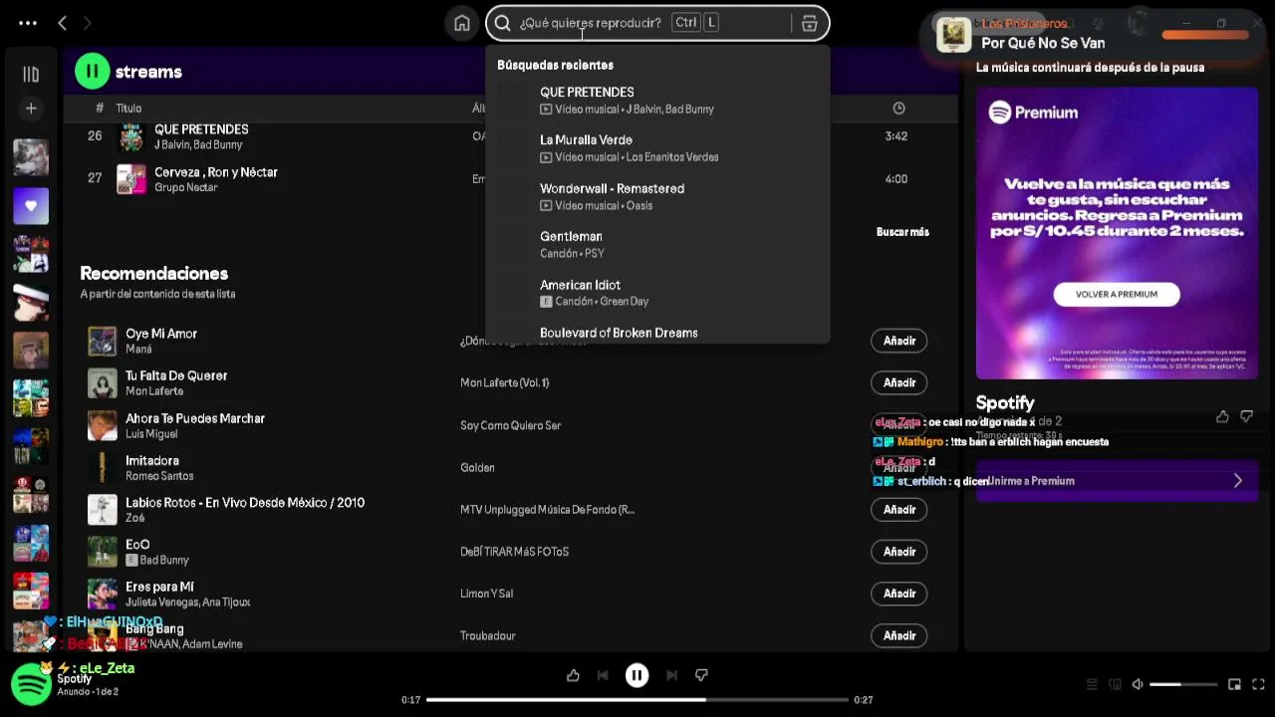The image size is (1275, 717).
Task: Select recent search QUE PRETENDES
Action: click(x=657, y=100)
